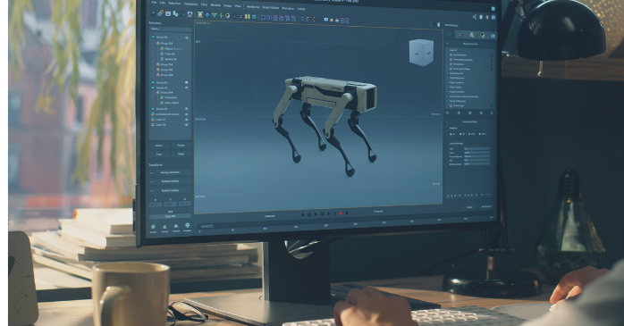Click the green plus cross toolbar icon

(x=222, y=15)
